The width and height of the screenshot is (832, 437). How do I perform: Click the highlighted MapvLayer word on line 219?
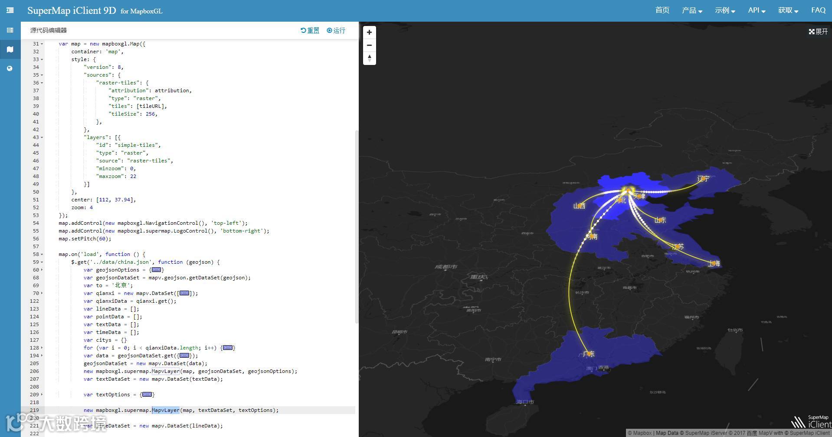[x=166, y=410]
